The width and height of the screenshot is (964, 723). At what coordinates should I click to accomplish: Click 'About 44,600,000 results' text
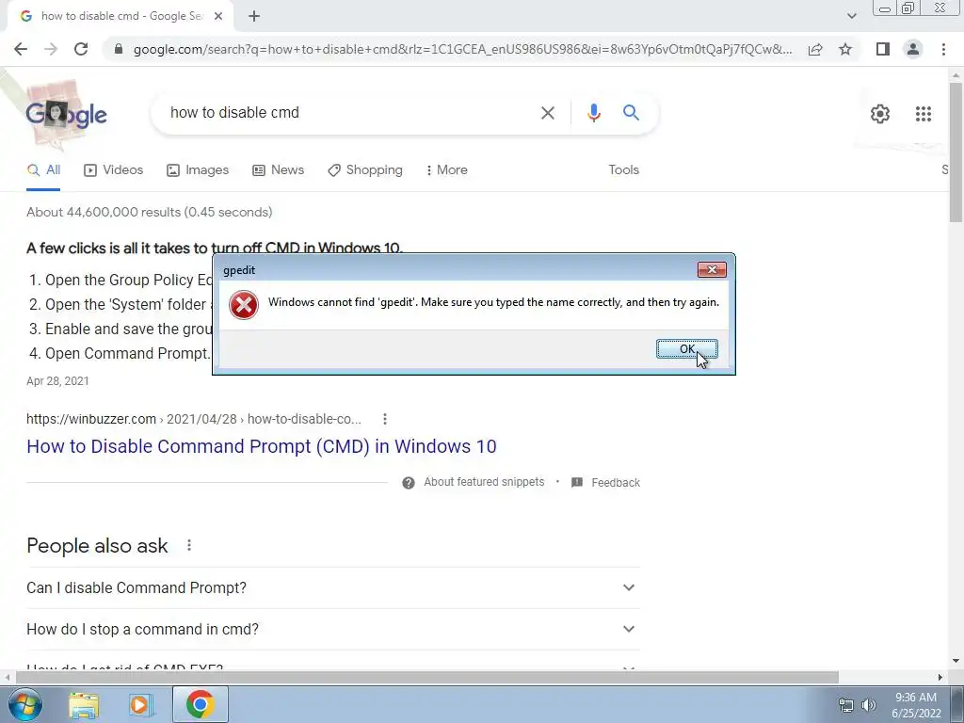pos(150,212)
